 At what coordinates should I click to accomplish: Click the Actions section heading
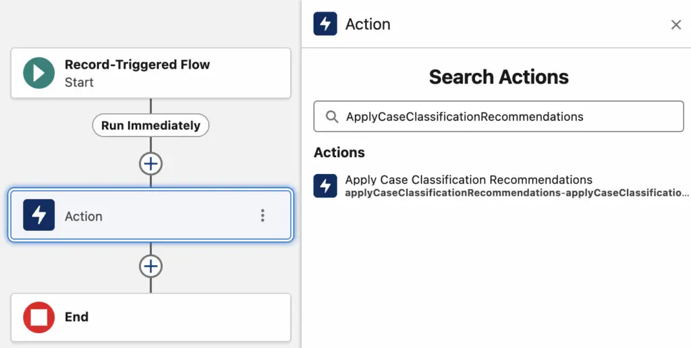point(339,152)
